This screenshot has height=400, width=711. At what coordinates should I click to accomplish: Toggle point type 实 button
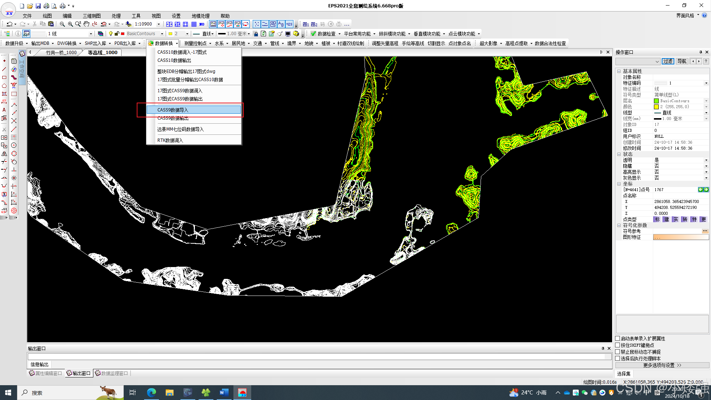point(675,220)
